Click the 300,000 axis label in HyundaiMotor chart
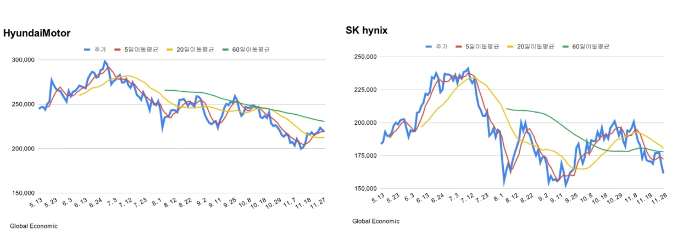 point(24,60)
